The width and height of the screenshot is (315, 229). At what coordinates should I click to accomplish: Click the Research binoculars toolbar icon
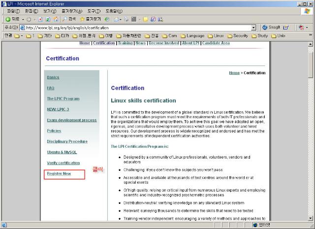point(160,19)
